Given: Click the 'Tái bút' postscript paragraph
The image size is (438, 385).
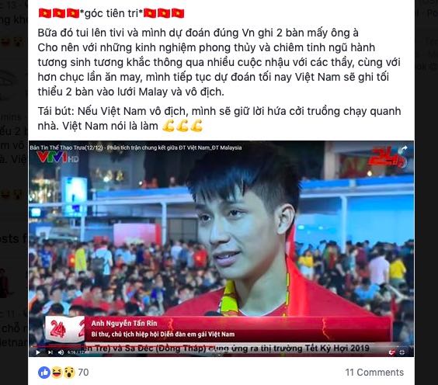Looking at the screenshot, I should (219, 119).
